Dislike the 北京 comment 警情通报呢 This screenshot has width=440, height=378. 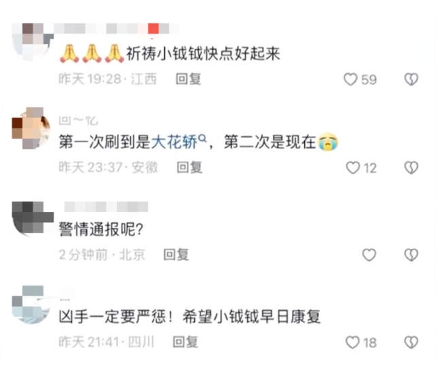pos(411,255)
